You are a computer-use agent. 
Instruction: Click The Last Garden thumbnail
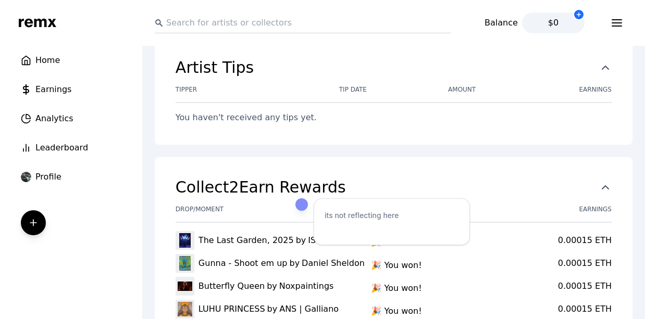coord(185,240)
